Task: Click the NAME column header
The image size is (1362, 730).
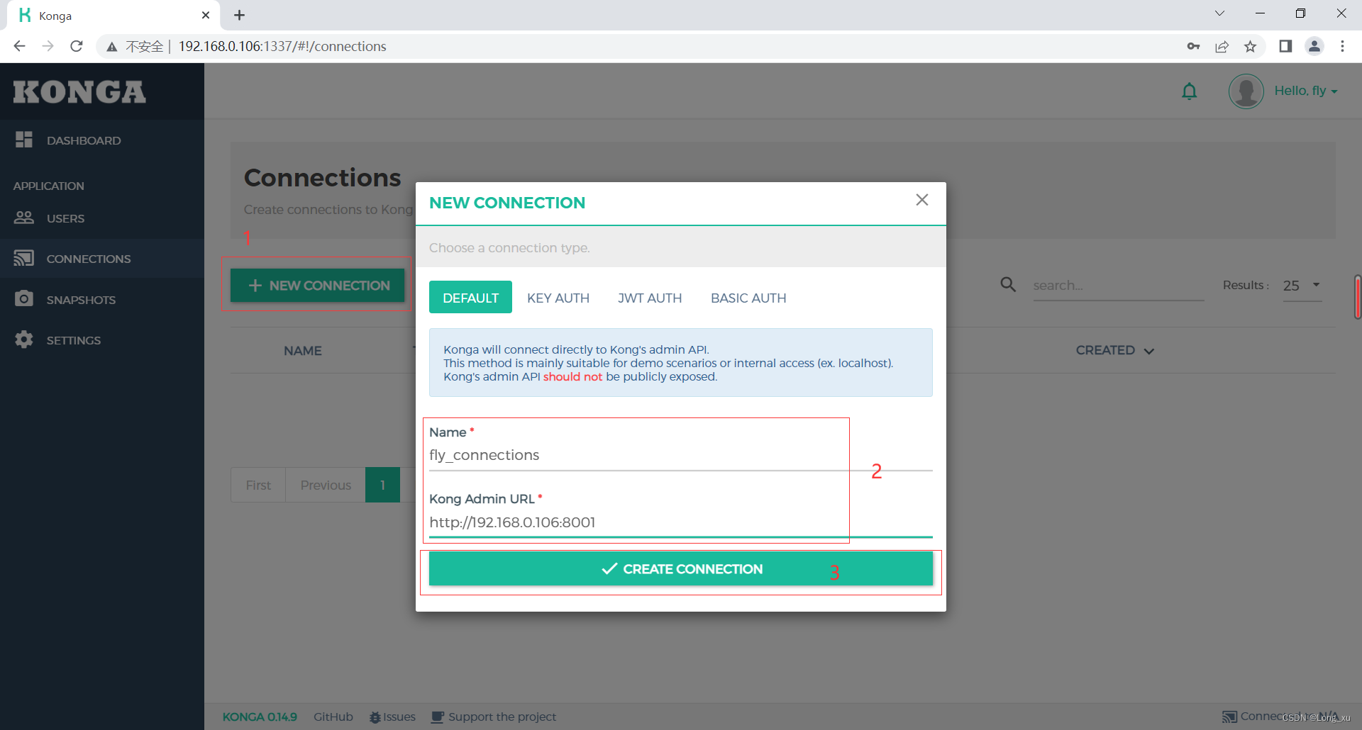Action: tap(303, 350)
